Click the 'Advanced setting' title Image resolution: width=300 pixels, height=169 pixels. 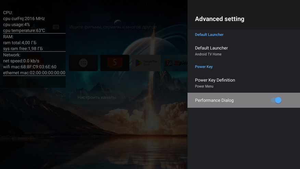pyautogui.click(x=220, y=19)
